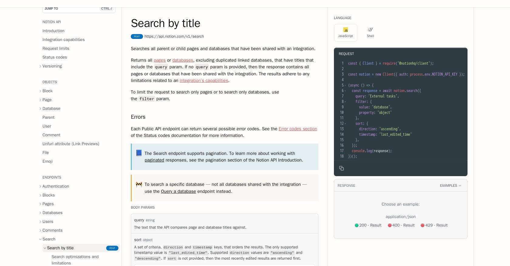
Task: Follow the 'databases' link
Action: (x=183, y=60)
